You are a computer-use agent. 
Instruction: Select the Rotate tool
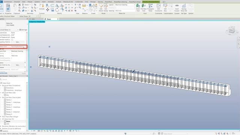(57, 10)
